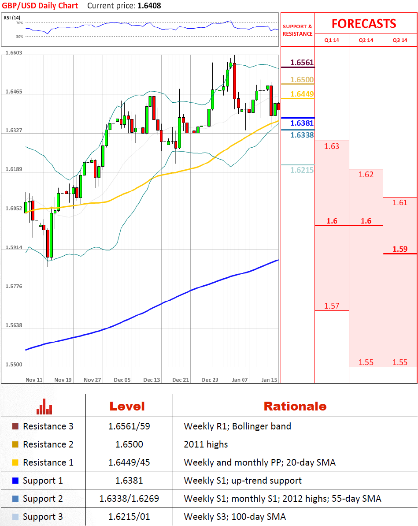Select the Dec 21 date on chart axis
Viewport: 418px width, 526px height.
[x=181, y=380]
